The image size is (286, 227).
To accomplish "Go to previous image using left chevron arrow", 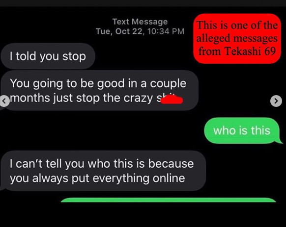I will click(x=4, y=101).
